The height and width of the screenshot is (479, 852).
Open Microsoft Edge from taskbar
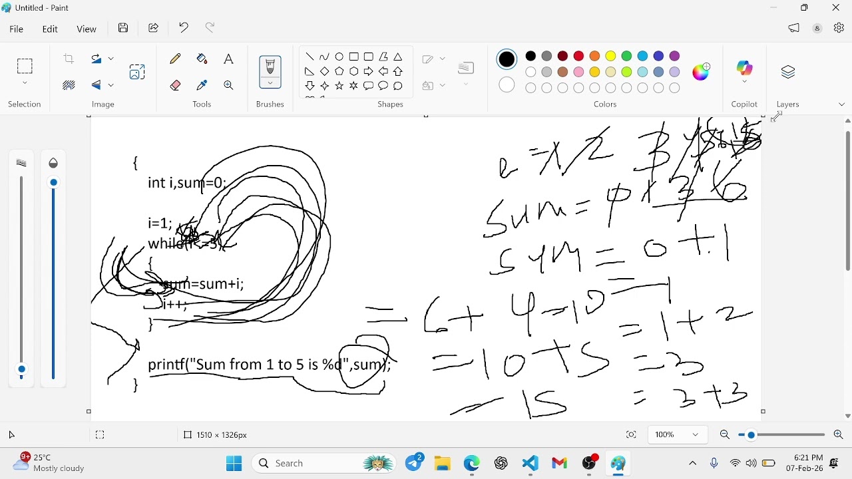pyautogui.click(x=473, y=464)
